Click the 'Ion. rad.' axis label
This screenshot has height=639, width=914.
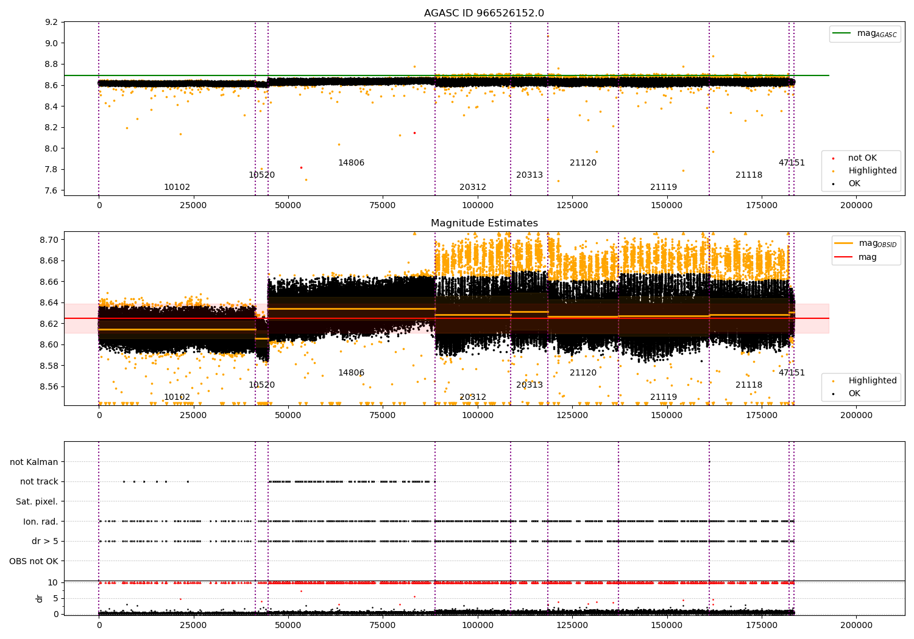pos(41,522)
